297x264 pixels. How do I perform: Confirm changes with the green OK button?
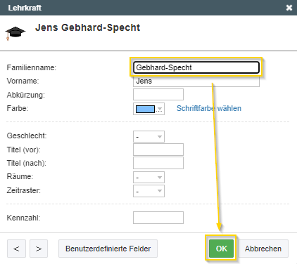coord(221,249)
